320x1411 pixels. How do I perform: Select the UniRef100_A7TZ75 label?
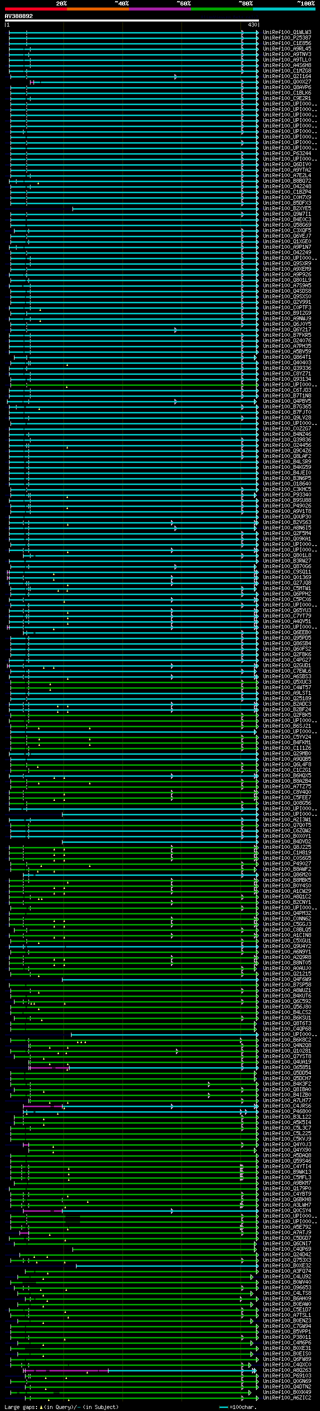(286, 786)
